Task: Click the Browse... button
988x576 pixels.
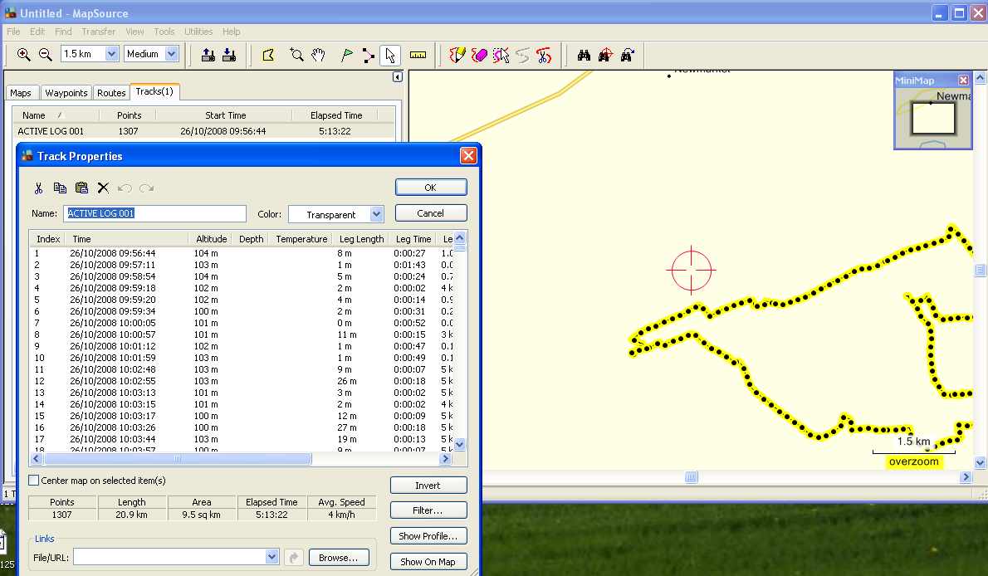Action: pos(339,558)
